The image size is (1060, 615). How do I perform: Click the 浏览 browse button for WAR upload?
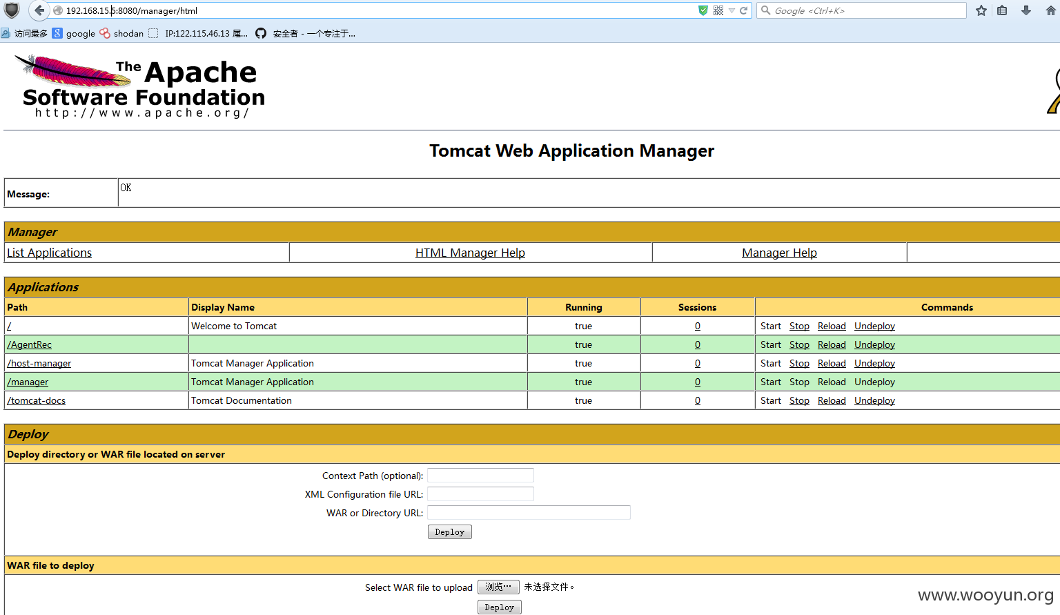pyautogui.click(x=498, y=587)
